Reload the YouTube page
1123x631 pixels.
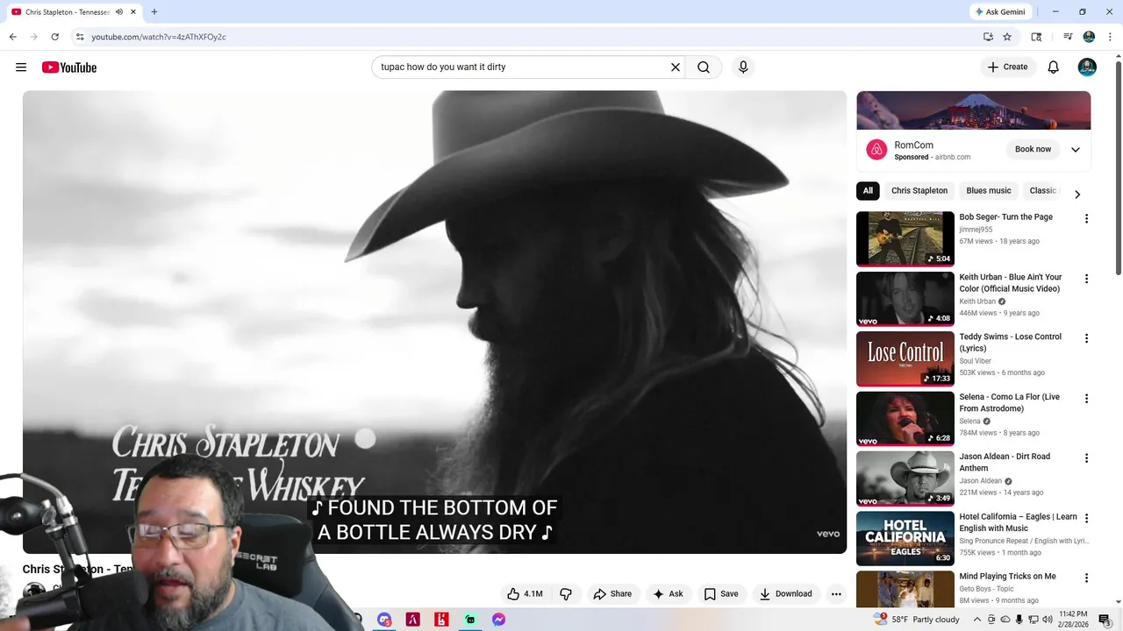click(55, 37)
